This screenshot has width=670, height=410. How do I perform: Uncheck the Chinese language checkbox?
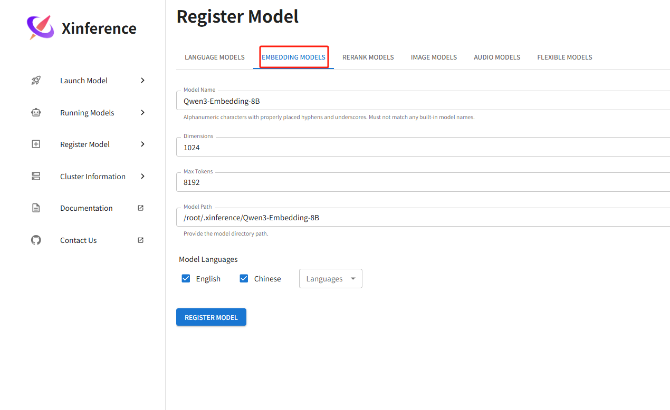pyautogui.click(x=244, y=278)
